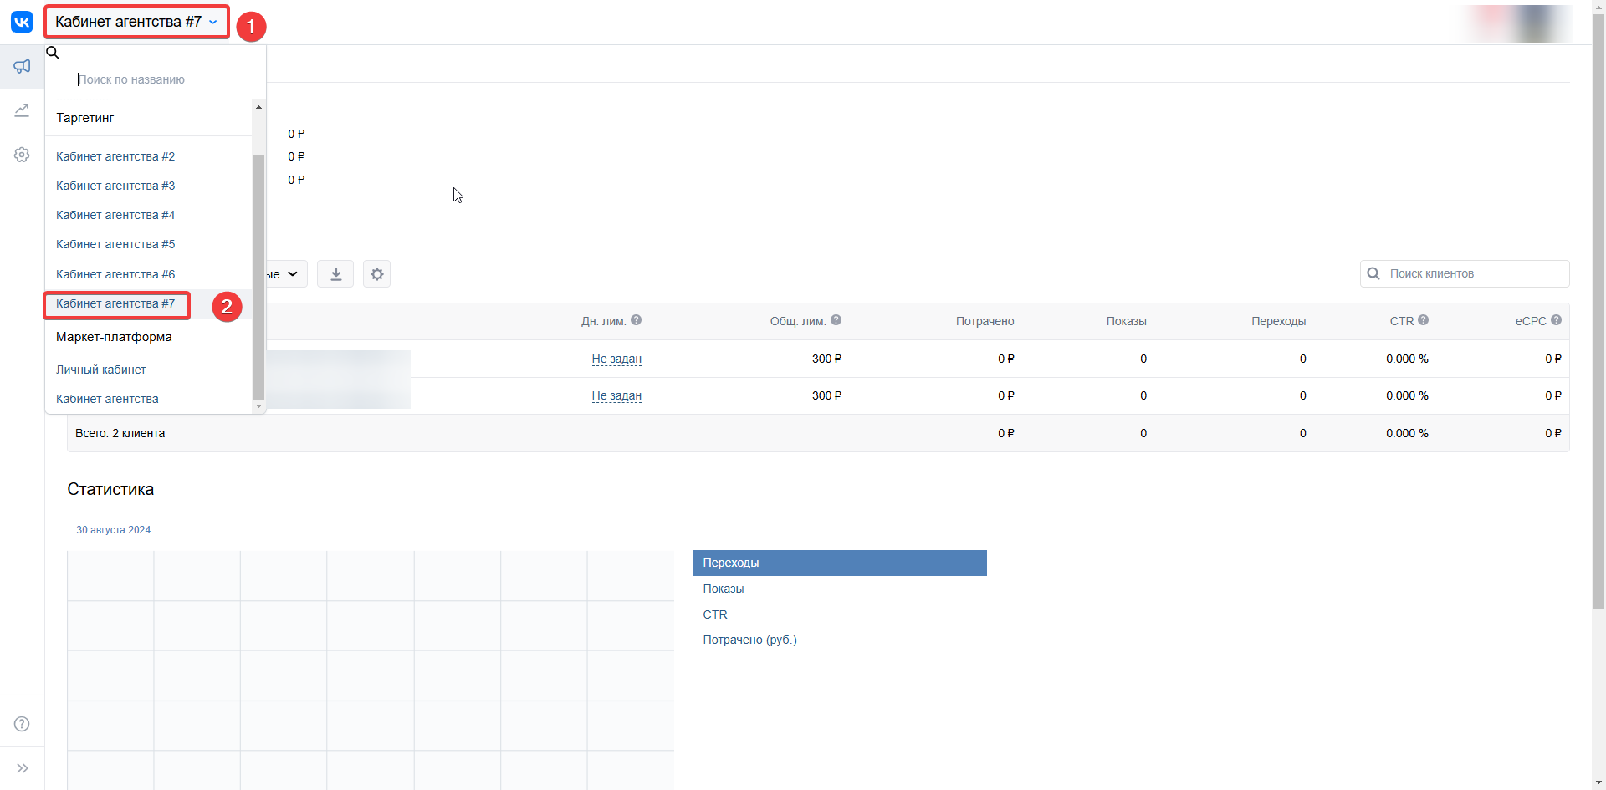Click Не задан in first client row
This screenshot has width=1606, height=790.
616,359
